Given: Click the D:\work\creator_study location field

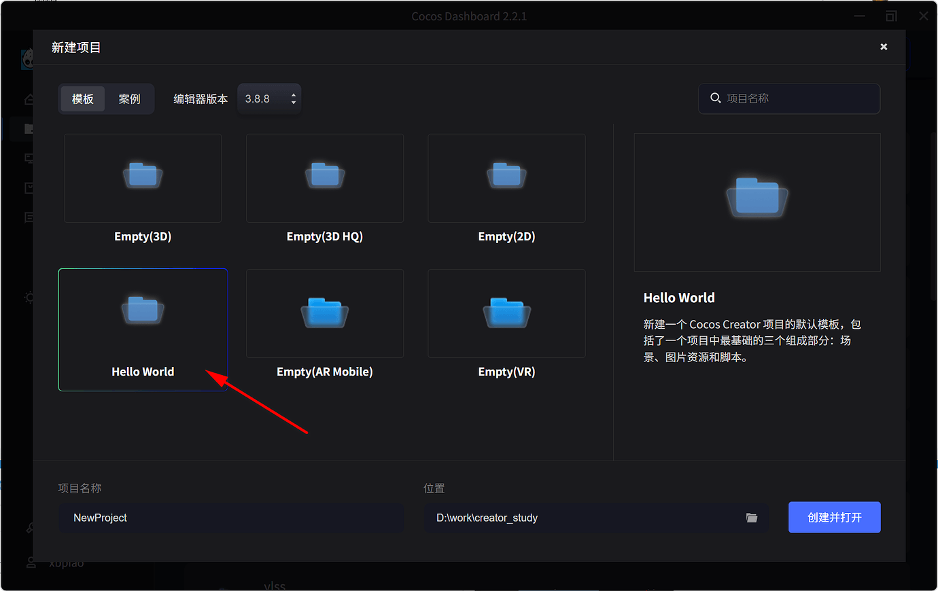Looking at the screenshot, I should pyautogui.click(x=596, y=518).
